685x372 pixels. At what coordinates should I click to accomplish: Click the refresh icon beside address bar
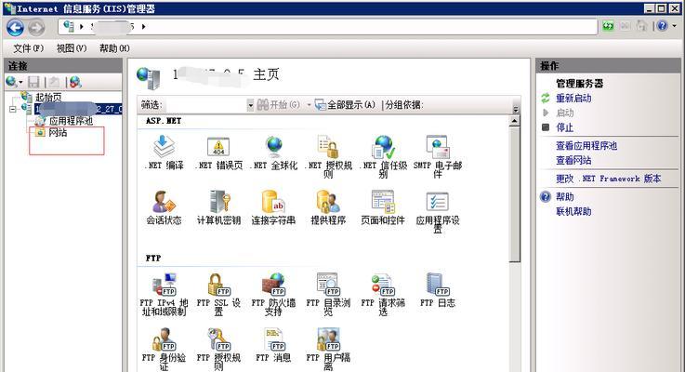click(x=608, y=26)
